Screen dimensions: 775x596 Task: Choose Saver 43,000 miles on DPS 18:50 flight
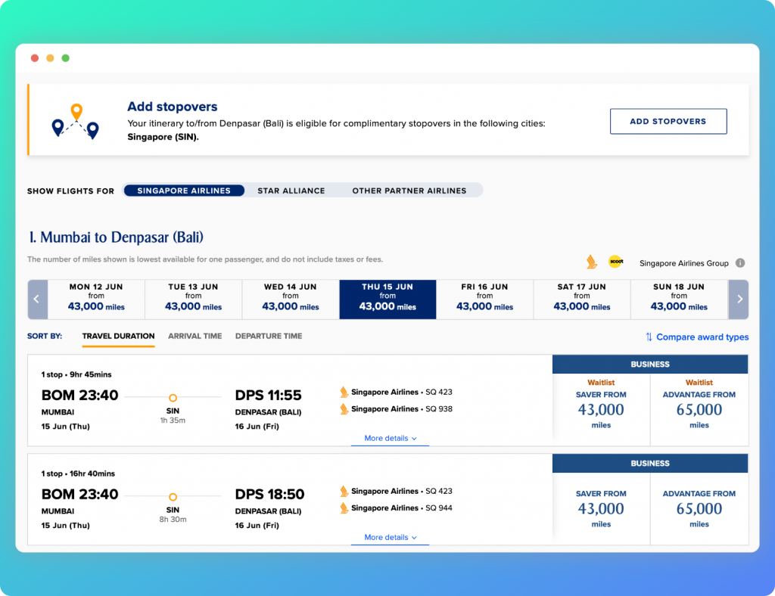click(x=601, y=508)
